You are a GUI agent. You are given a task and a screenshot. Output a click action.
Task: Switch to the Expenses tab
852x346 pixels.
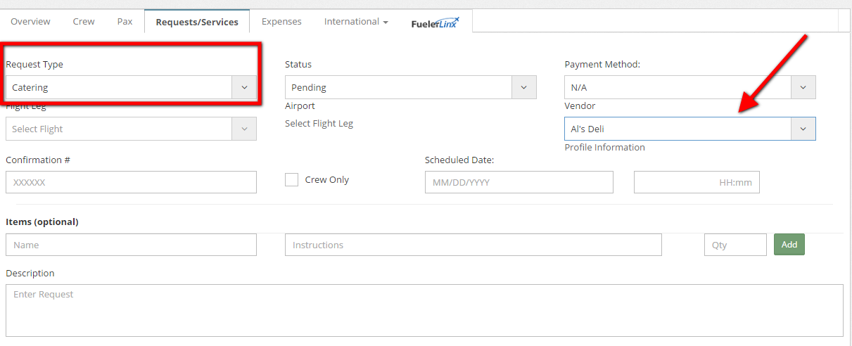click(x=281, y=22)
